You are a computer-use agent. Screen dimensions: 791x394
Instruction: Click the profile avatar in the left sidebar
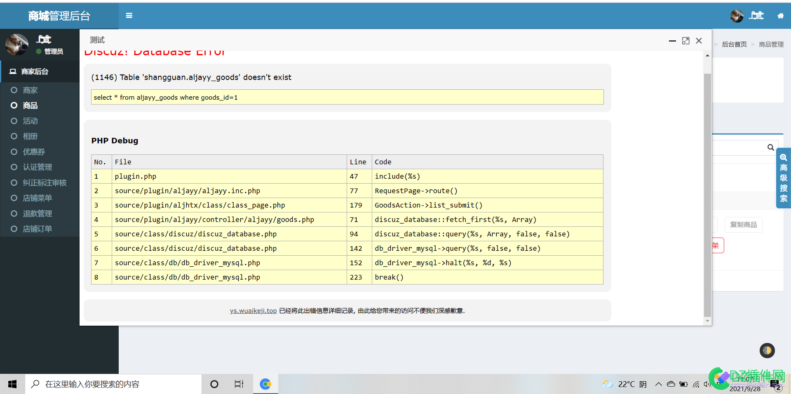[17, 44]
